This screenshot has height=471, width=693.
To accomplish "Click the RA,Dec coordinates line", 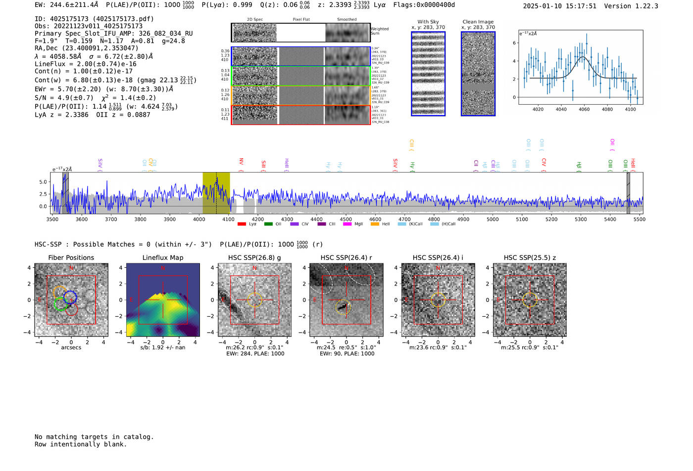I will click(x=87, y=48).
